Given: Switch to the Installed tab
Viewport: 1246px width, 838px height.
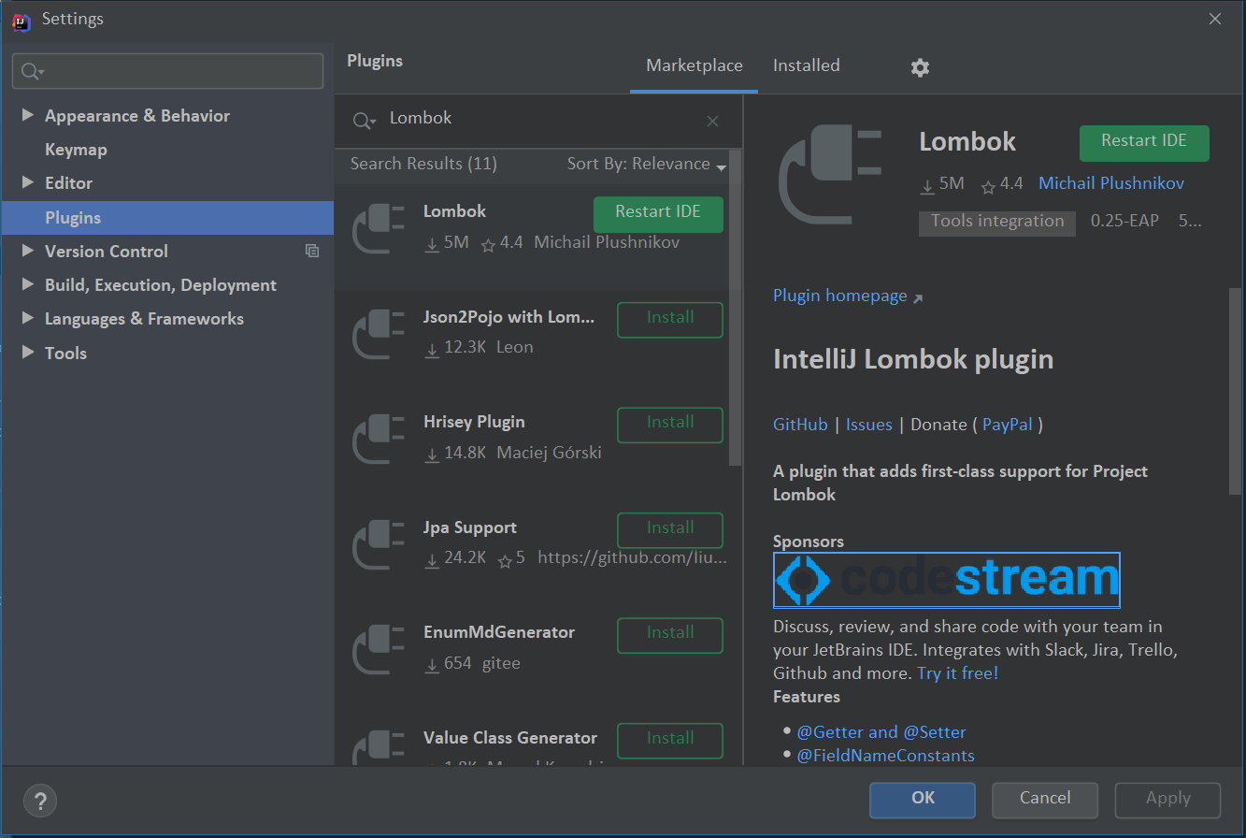Looking at the screenshot, I should click(806, 65).
